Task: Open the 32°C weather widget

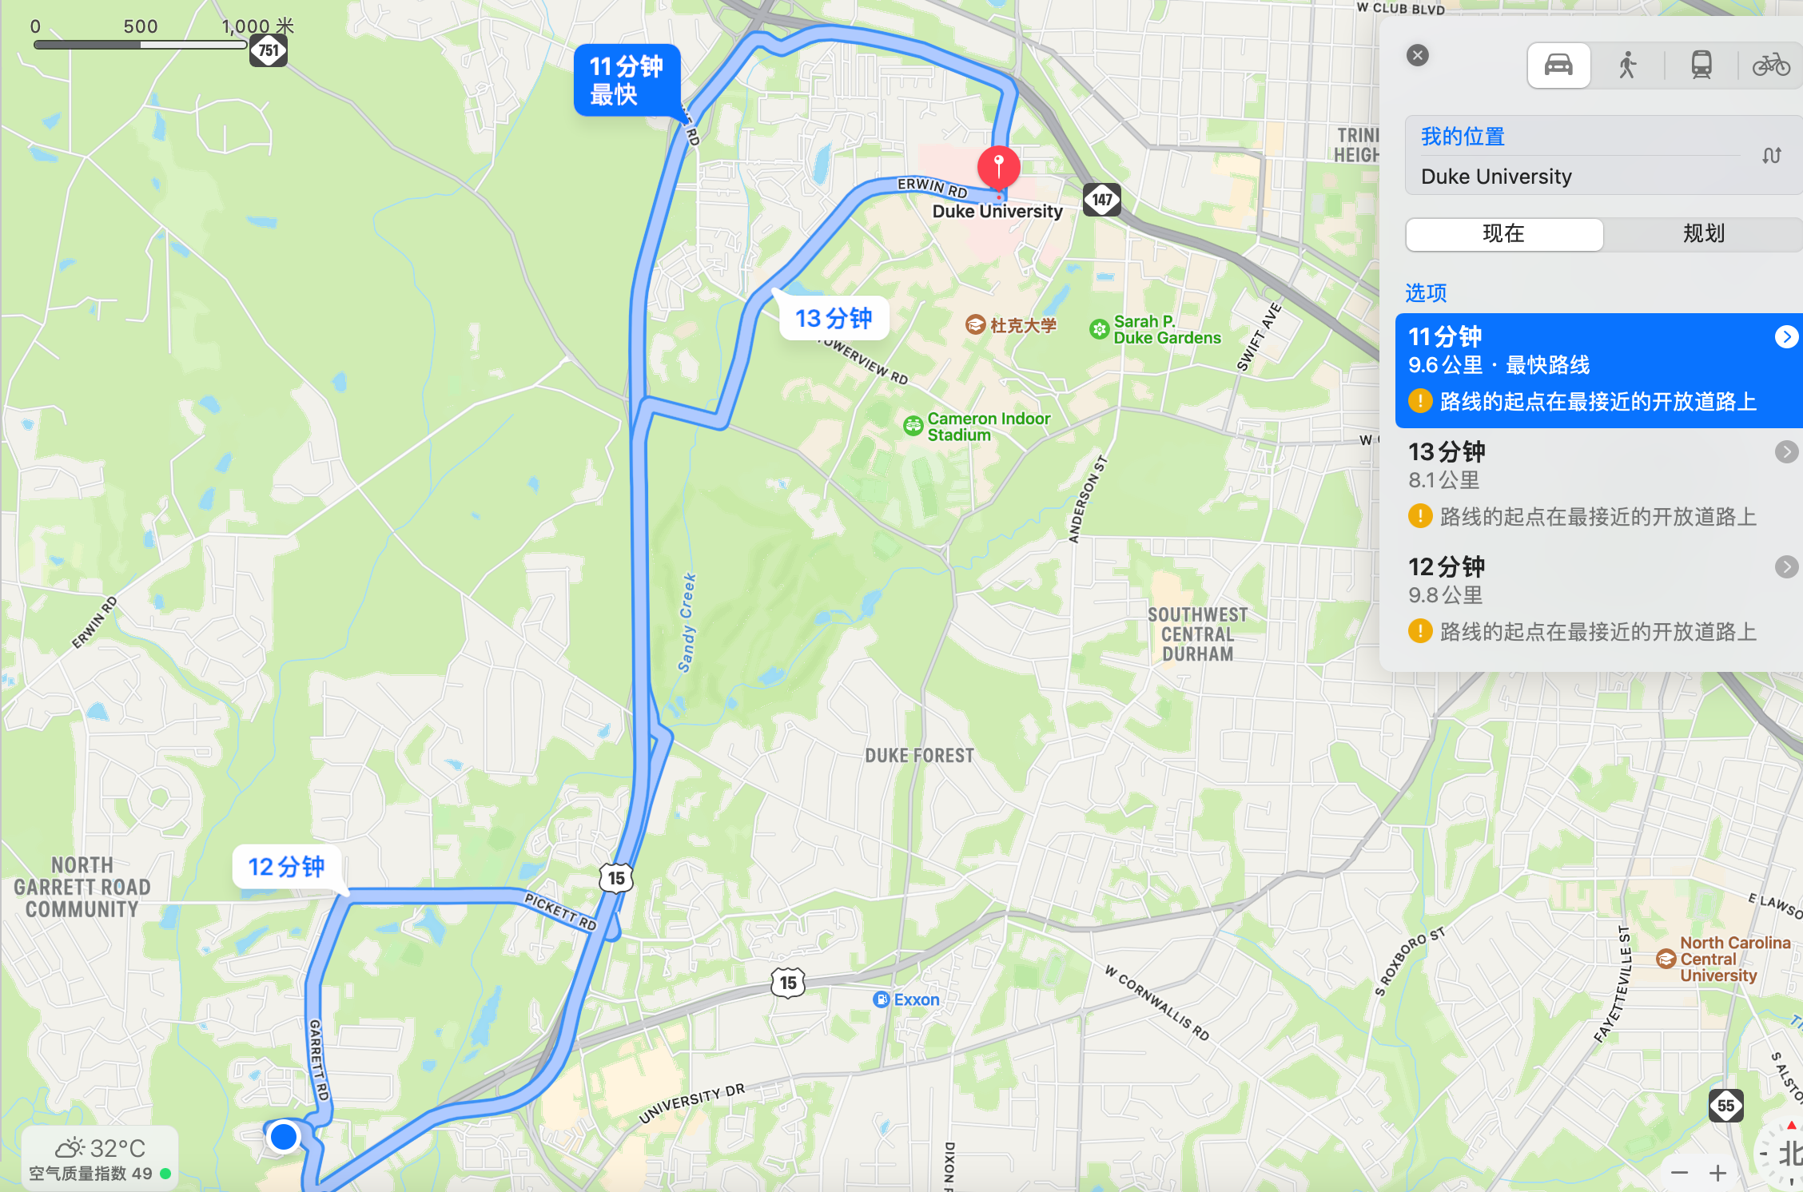Action: (x=100, y=1158)
